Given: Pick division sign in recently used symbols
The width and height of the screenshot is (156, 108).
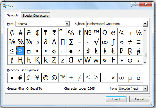Looking at the screenshot, I should [105, 78].
